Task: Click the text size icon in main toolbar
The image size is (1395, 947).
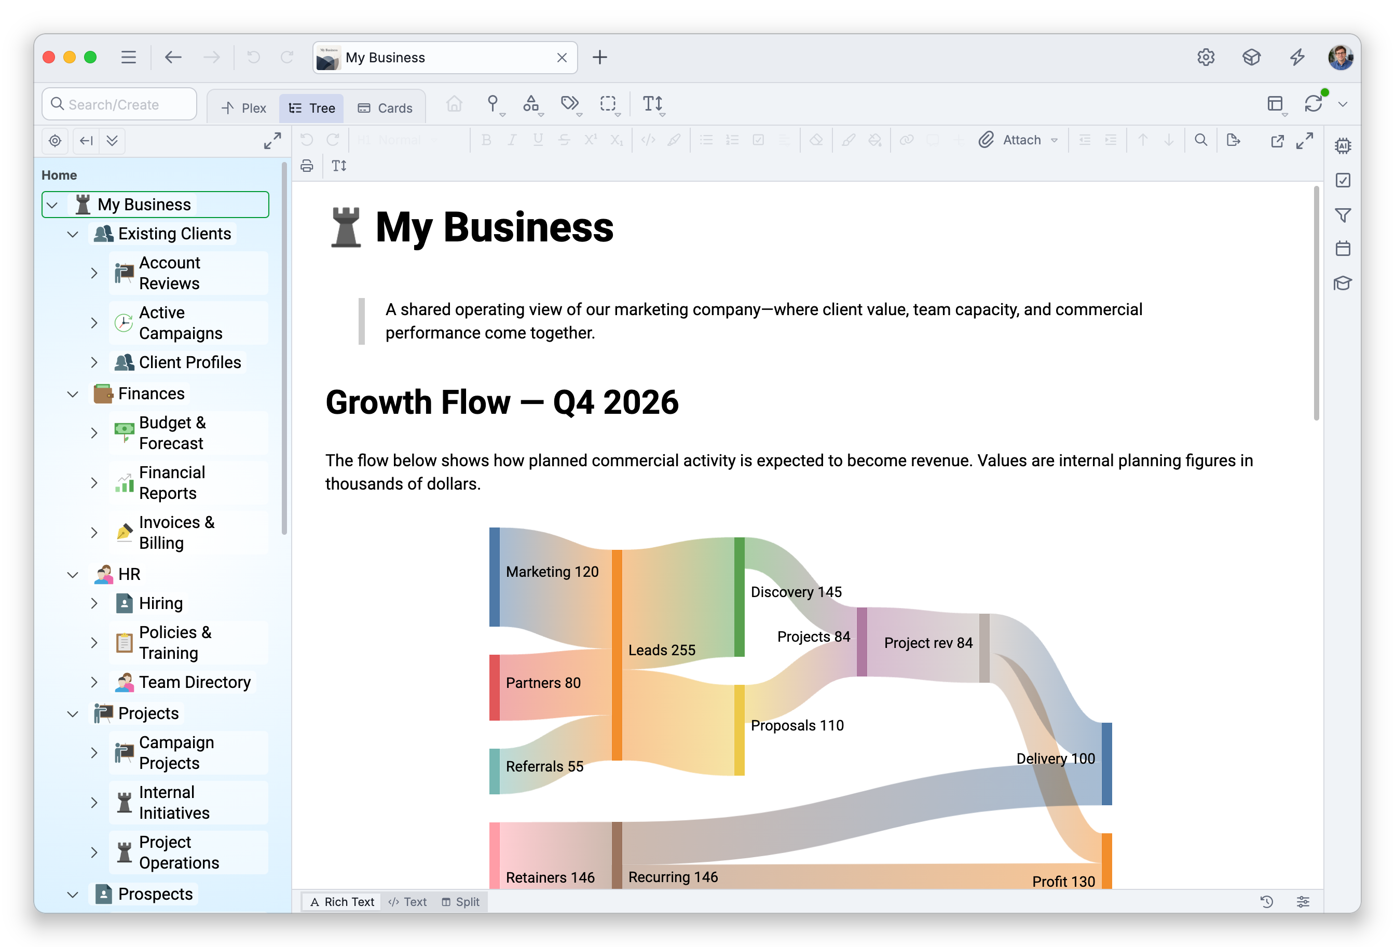Action: tap(652, 104)
